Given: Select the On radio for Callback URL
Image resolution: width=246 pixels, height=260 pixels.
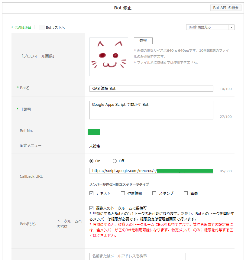Looking at the screenshot, I should coord(91,161).
